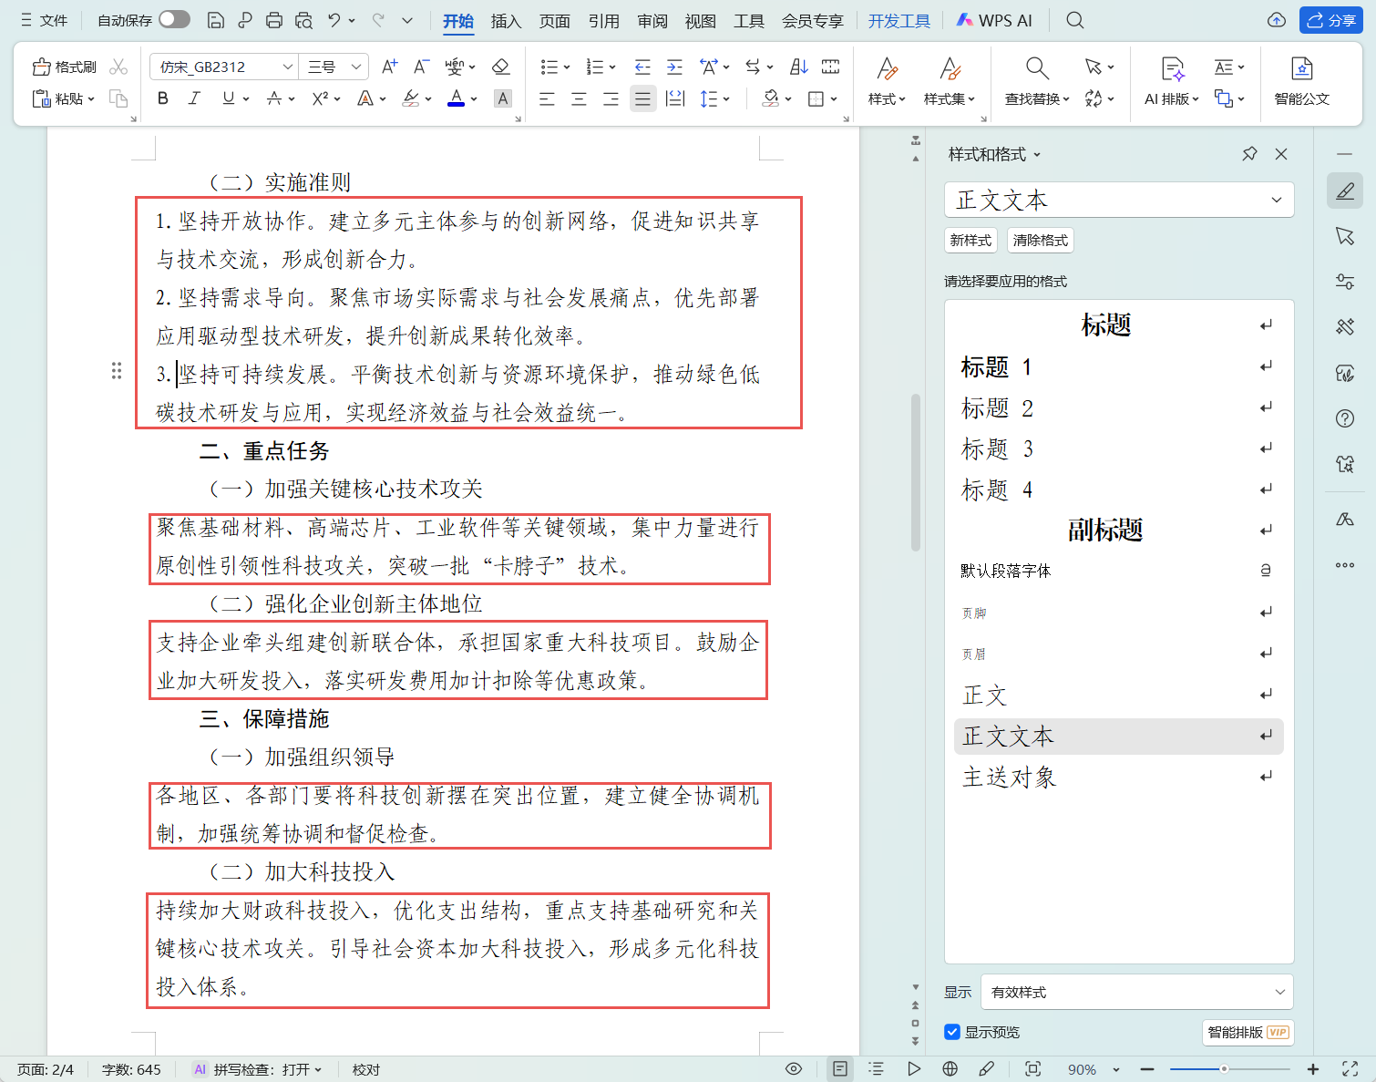Click the Bold formatting icon

coord(163,98)
